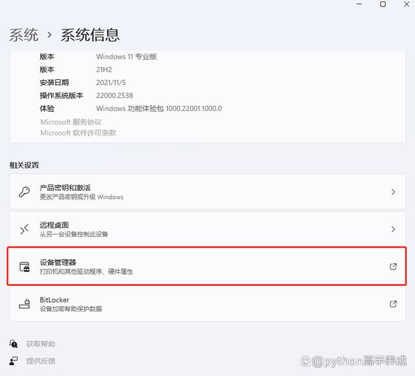Maximize the Settings window

coord(383,4)
